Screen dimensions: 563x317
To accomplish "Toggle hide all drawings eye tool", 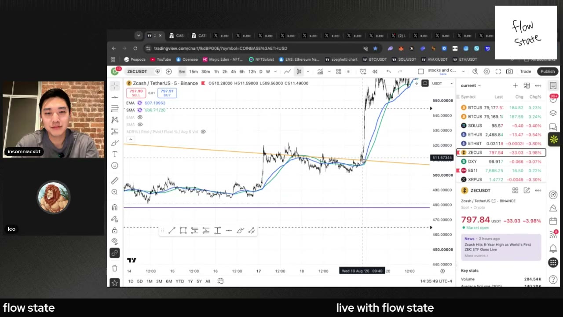I will [x=115, y=241].
